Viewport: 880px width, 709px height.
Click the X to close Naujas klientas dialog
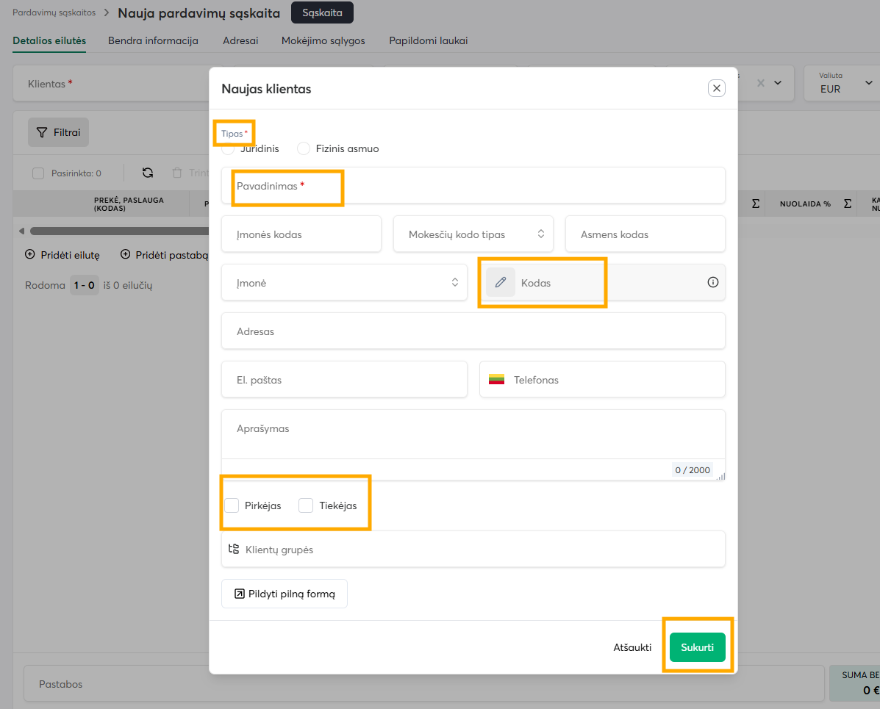[x=717, y=88]
